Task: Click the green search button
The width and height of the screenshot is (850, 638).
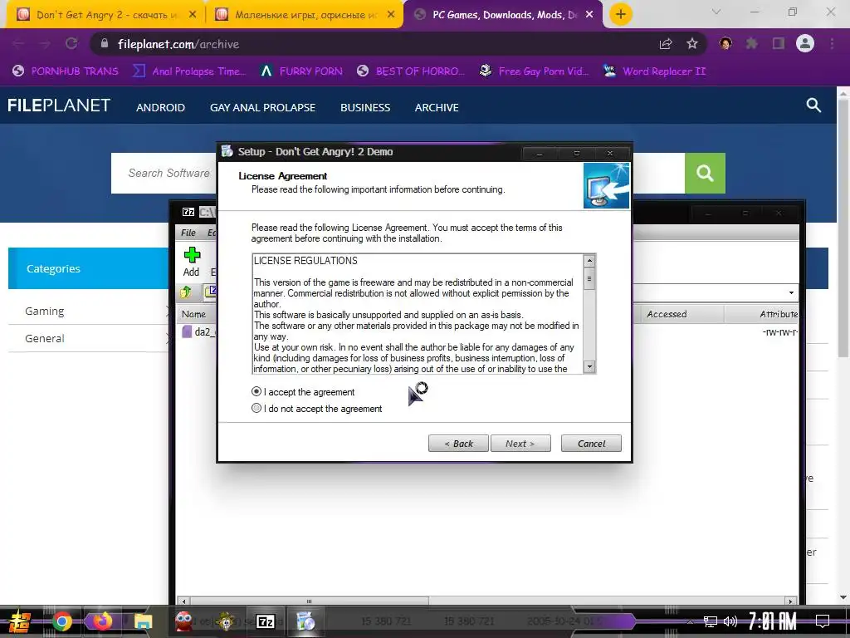Action: pos(705,173)
